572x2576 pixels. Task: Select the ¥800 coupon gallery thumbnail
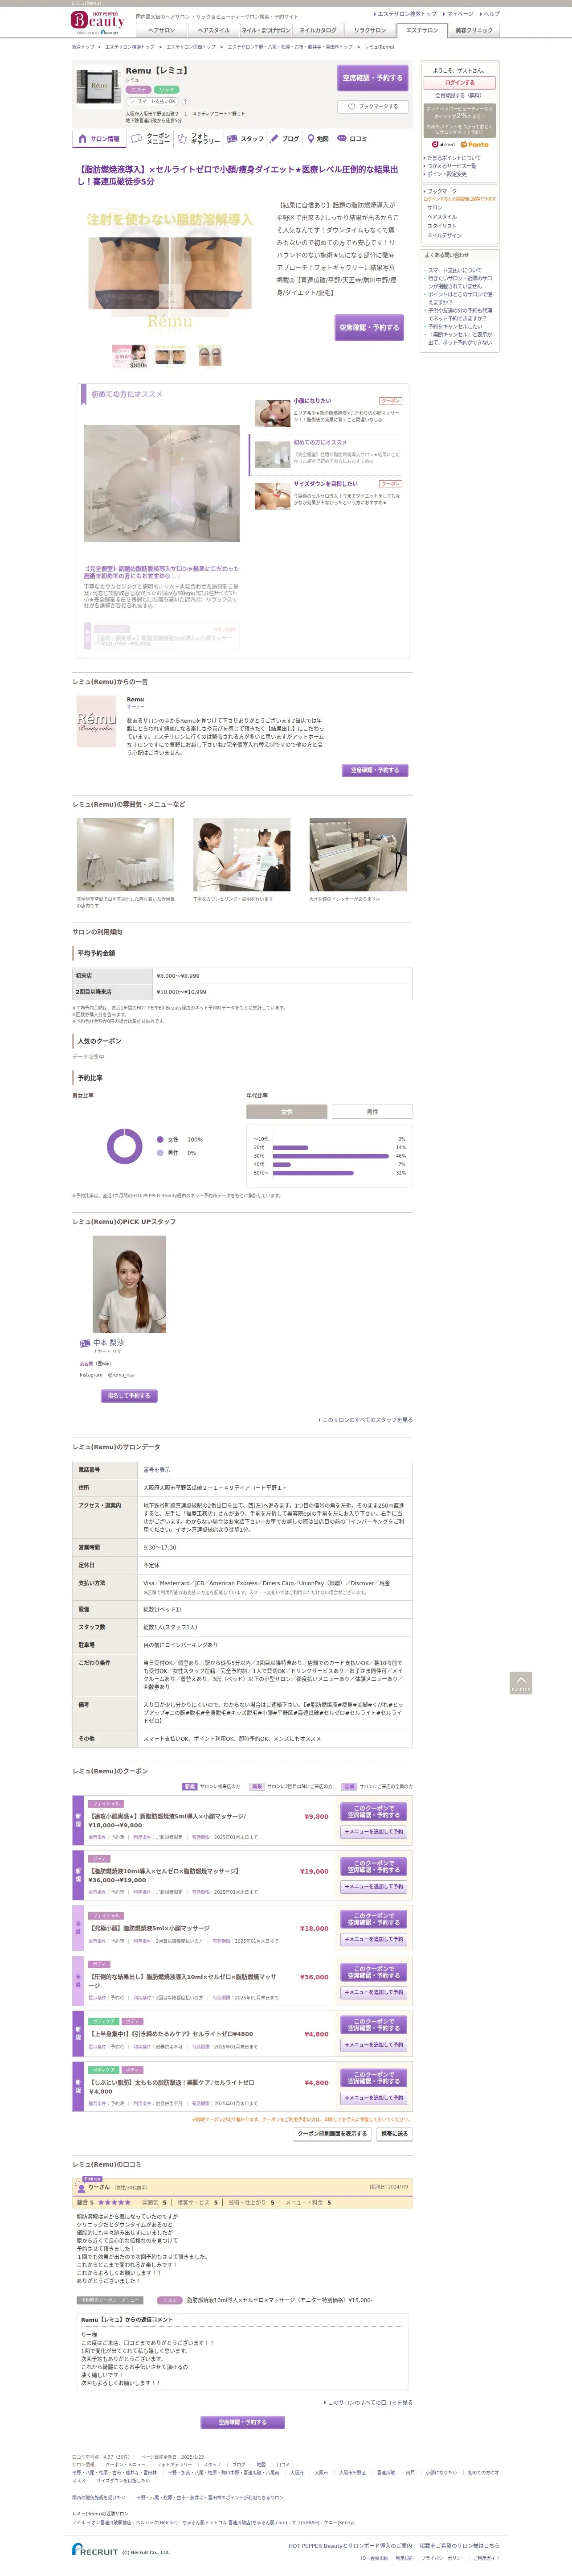(130, 355)
